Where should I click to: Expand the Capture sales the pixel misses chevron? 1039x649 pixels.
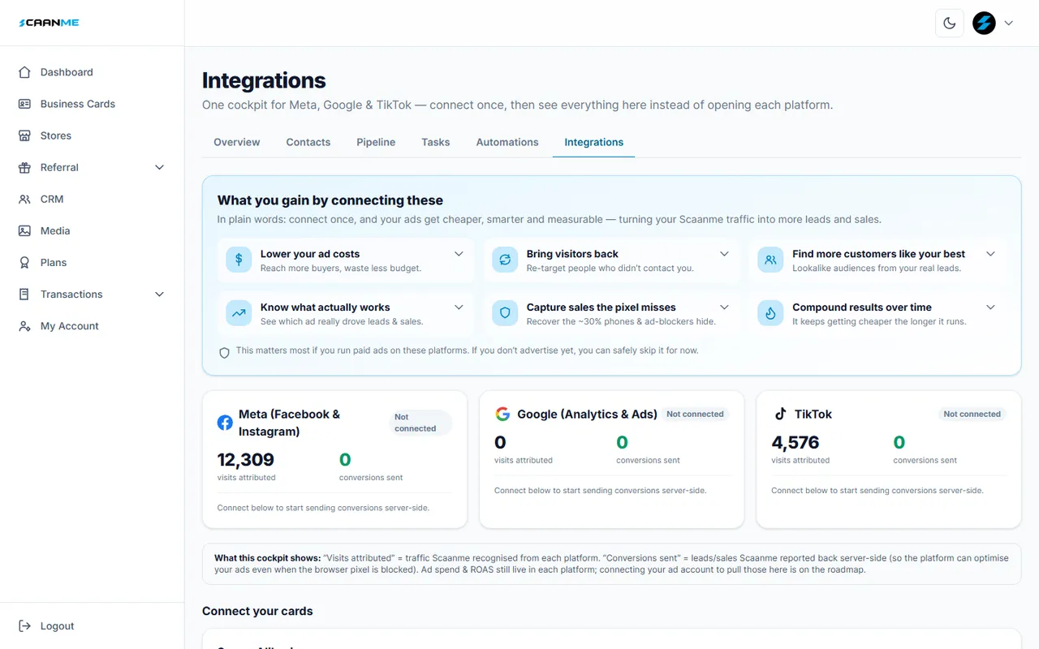tap(724, 307)
